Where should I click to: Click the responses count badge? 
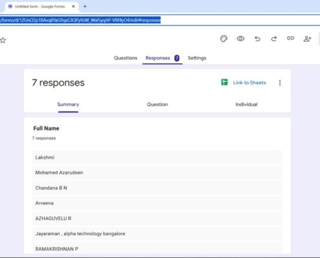click(x=177, y=58)
